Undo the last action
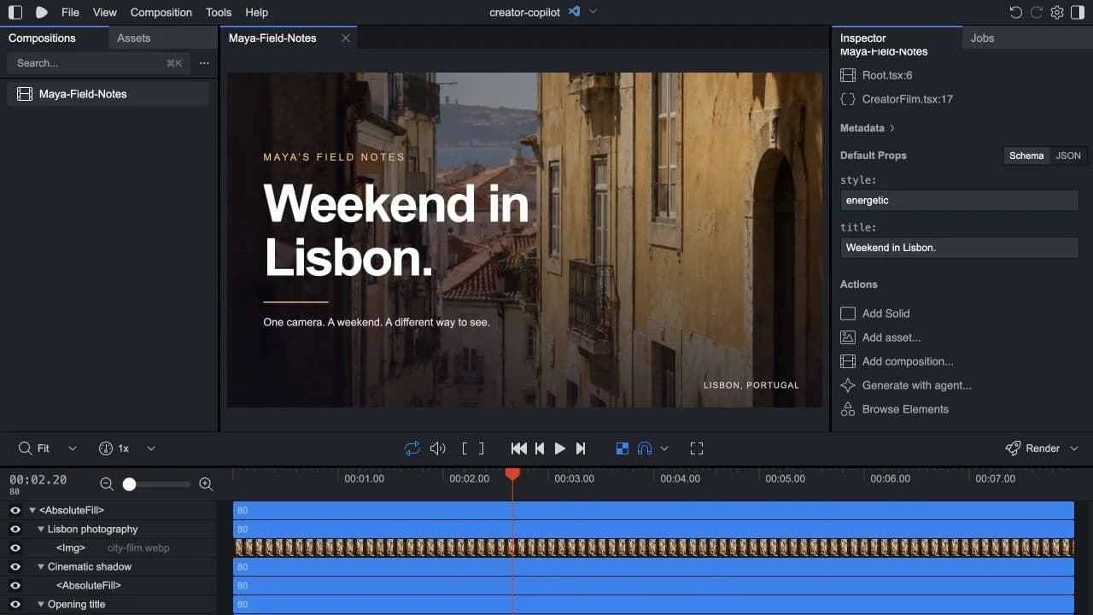Image resolution: width=1093 pixels, height=615 pixels. click(1015, 12)
